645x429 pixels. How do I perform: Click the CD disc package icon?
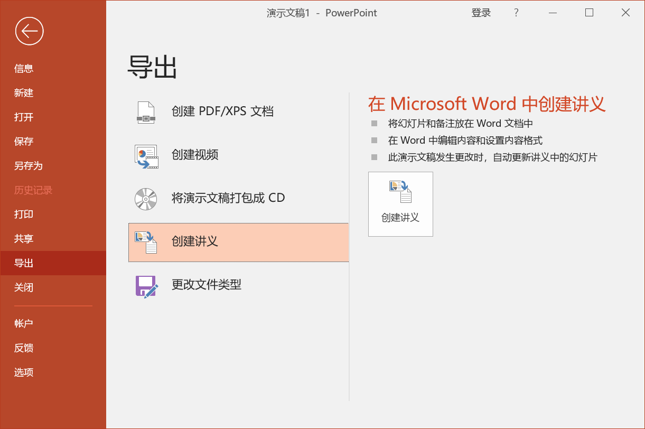click(x=146, y=199)
